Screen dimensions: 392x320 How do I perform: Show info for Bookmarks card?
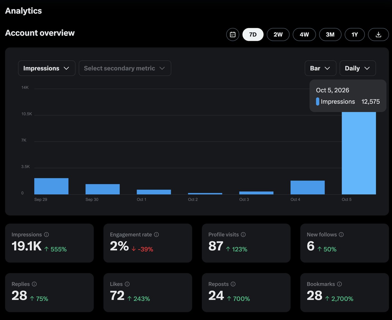coord(339,284)
